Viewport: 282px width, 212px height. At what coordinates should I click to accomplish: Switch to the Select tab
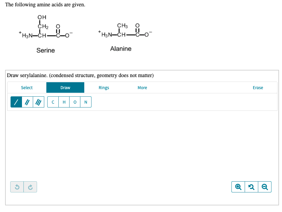[x=26, y=88]
